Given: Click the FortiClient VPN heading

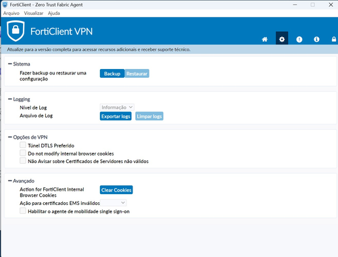Looking at the screenshot, I should [62, 31].
